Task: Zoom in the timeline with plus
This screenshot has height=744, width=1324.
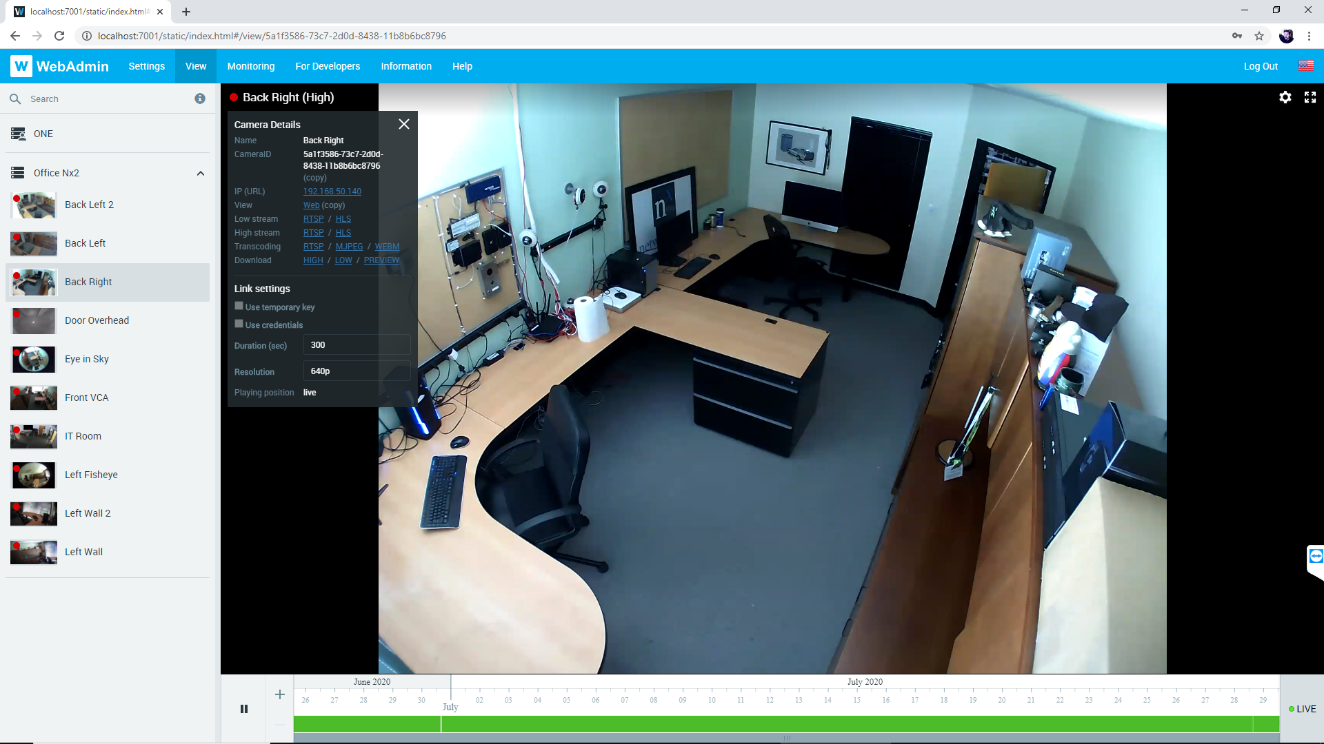Action: (x=280, y=694)
